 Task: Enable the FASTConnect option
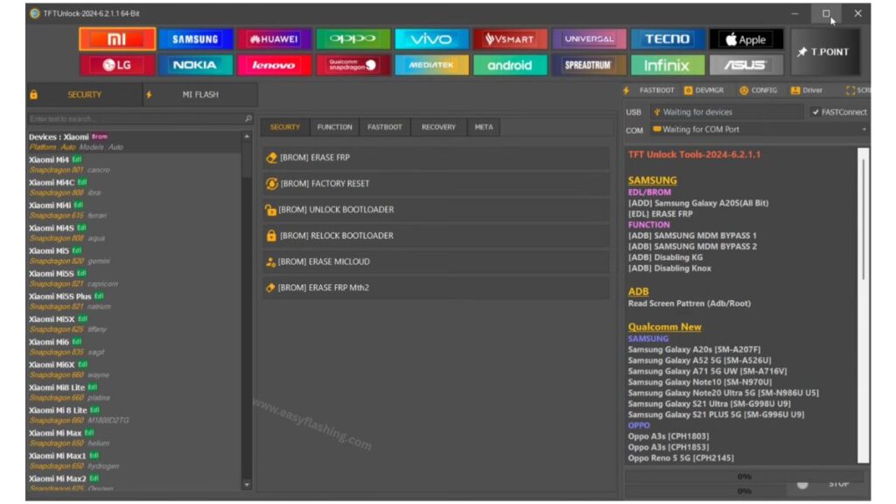pos(839,111)
